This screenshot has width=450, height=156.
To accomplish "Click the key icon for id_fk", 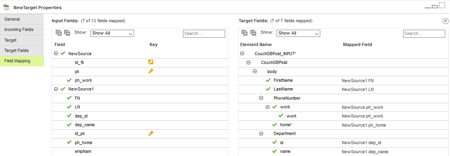I will [x=151, y=62].
